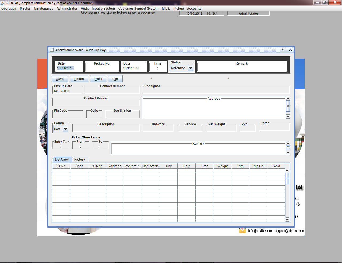Switch to the History tab
342x263 pixels.
(80, 160)
